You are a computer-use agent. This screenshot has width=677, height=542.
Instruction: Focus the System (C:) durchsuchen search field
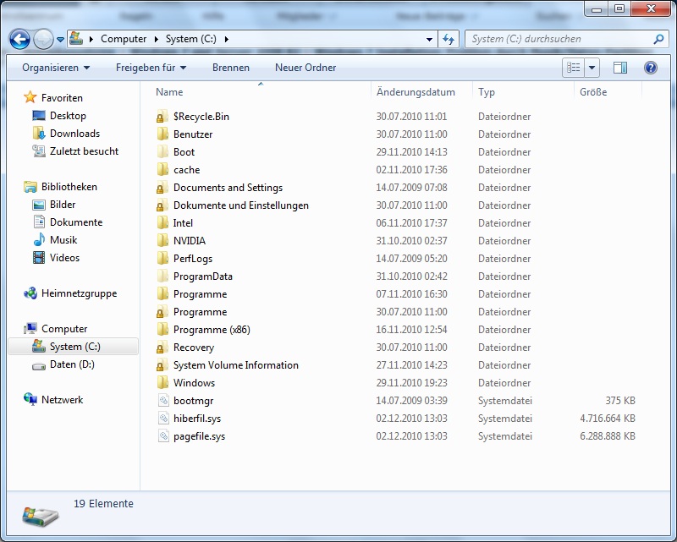pyautogui.click(x=559, y=39)
